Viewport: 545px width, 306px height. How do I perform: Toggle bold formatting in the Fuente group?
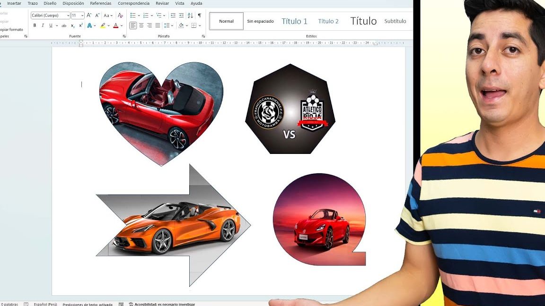35,25
